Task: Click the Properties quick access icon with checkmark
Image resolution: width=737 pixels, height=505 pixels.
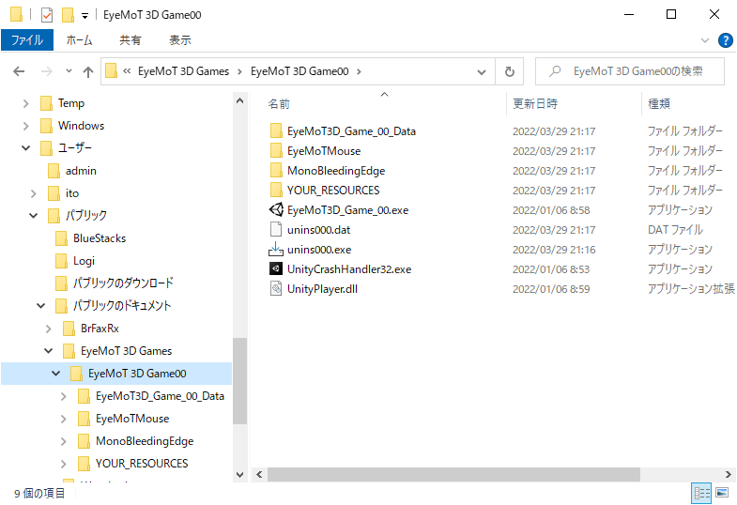Action: click(47, 15)
